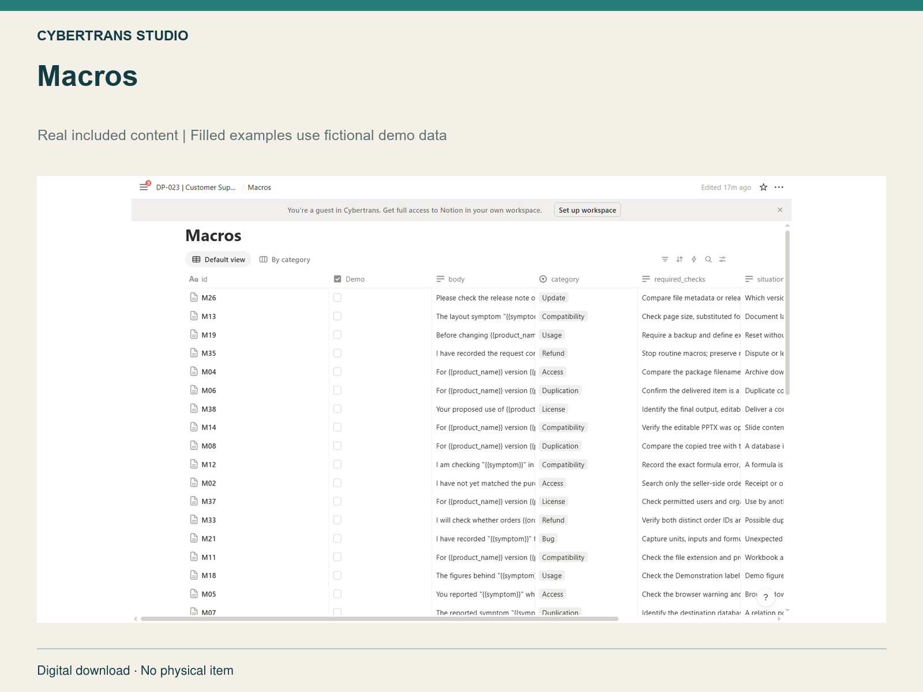Toggle the Demo checkbox for M37
The image size is (923, 692).
coord(337,501)
